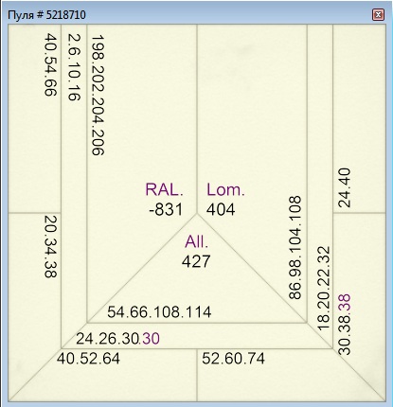Click the 198.202.204.206 vertical score line
393x407 pixels.
click(98, 95)
